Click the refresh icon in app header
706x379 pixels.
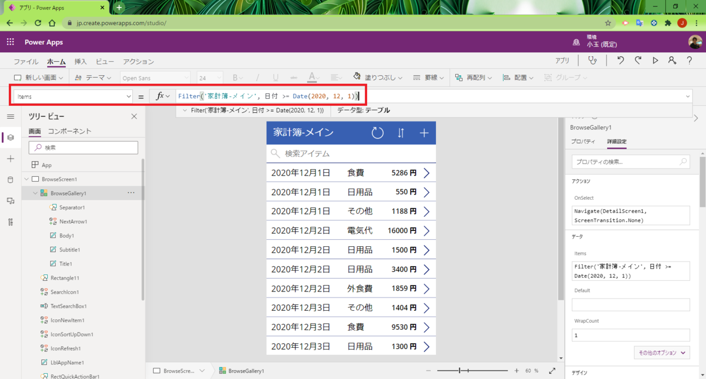(x=378, y=133)
